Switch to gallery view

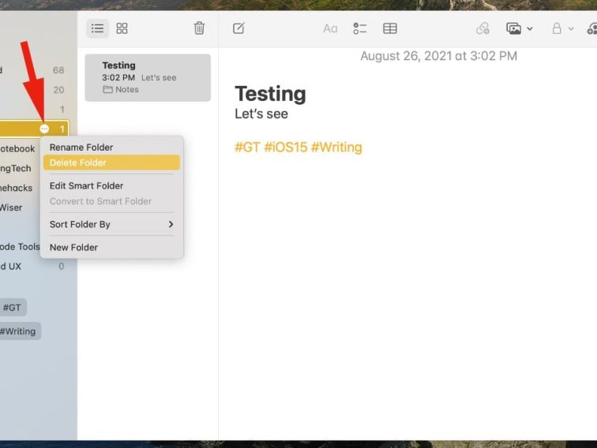(122, 28)
